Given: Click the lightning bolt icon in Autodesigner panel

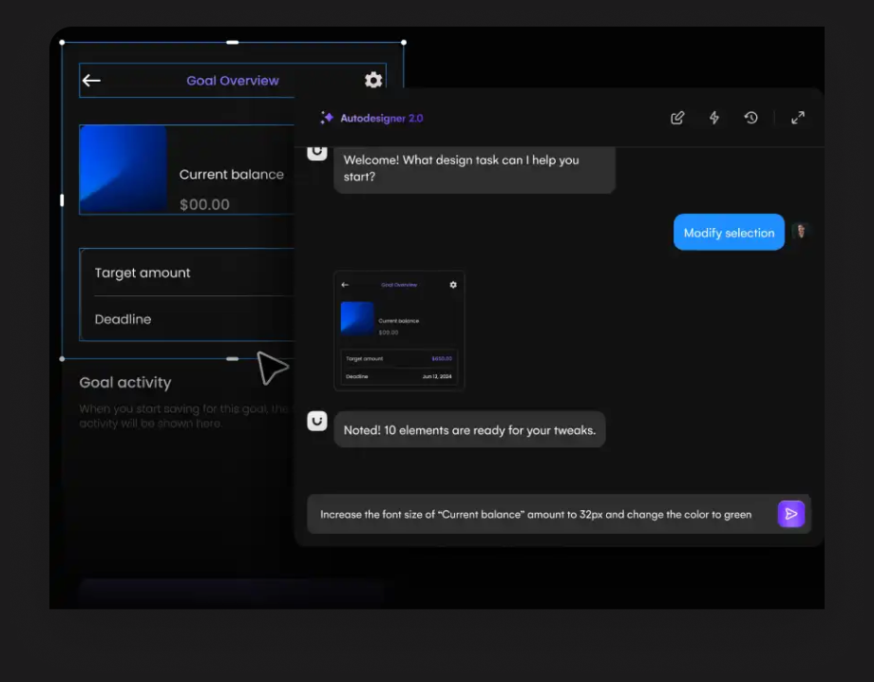Looking at the screenshot, I should [714, 118].
